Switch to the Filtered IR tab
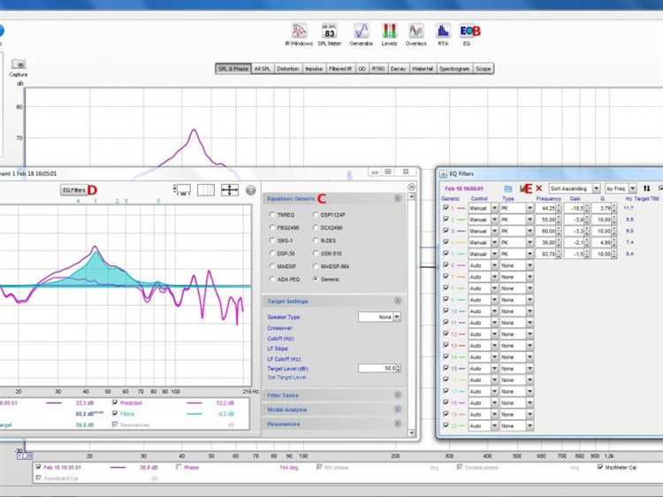 (340, 68)
